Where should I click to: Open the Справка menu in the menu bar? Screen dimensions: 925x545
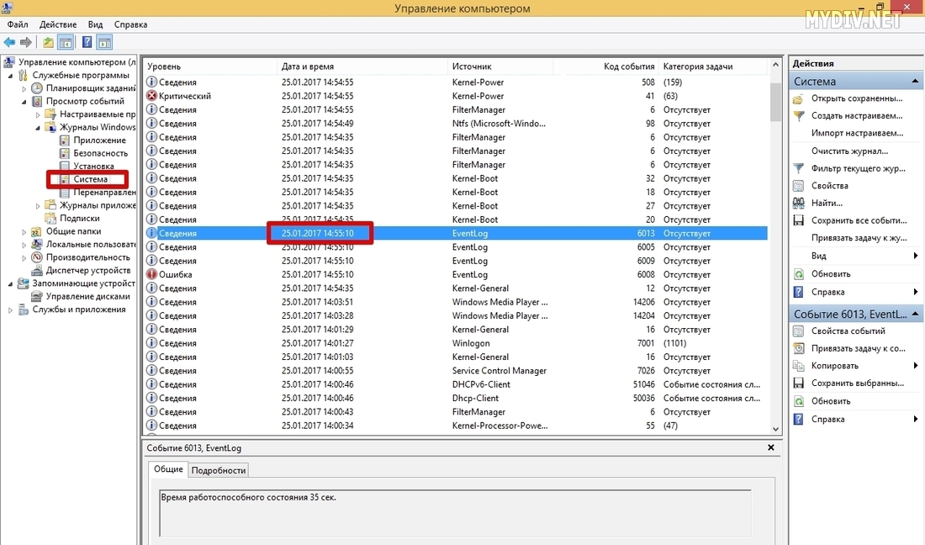(130, 24)
